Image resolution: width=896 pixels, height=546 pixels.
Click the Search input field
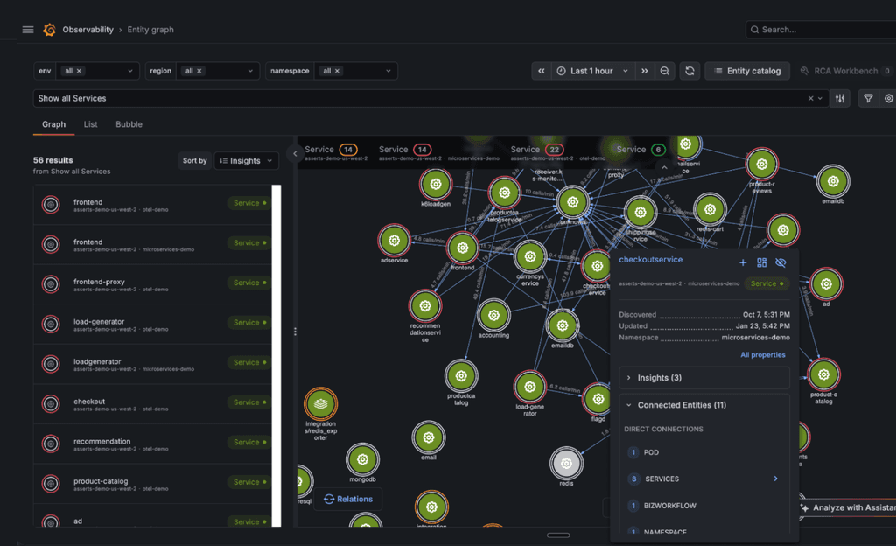821,30
